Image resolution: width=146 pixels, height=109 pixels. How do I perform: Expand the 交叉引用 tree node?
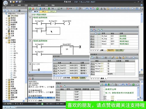click(x=6, y=29)
